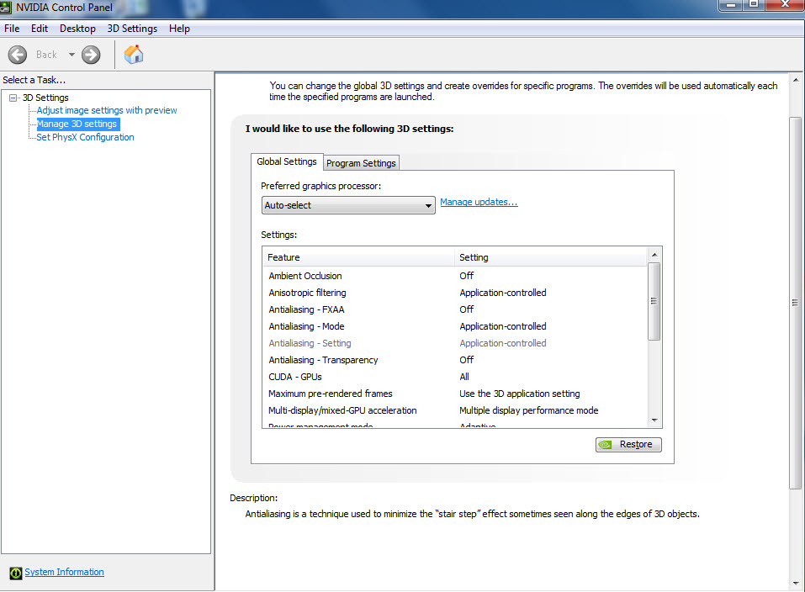
Task: Go to the Home icon
Action: (134, 55)
